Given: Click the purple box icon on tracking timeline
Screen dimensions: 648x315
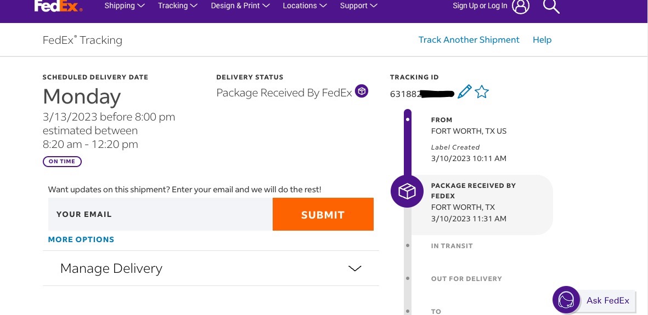Looking at the screenshot, I should (407, 191).
